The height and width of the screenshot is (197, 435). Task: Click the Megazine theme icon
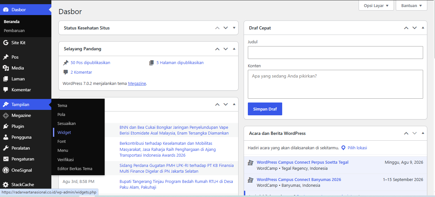point(6,115)
